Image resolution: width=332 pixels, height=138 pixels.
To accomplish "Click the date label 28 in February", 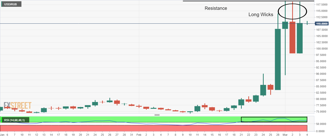I will (278, 135).
